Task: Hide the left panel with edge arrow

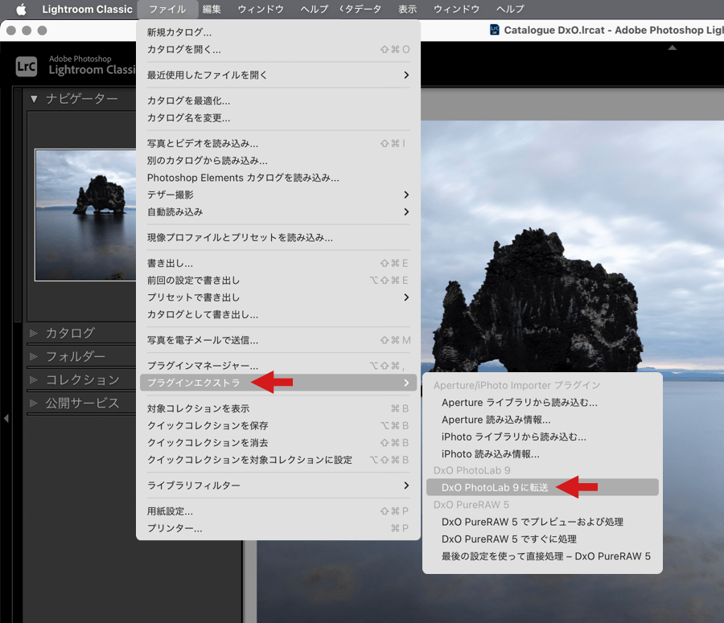Action: pos(6,419)
